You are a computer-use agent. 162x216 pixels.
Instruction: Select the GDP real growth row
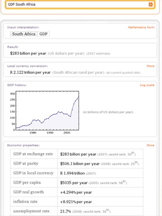click(x=76, y=192)
